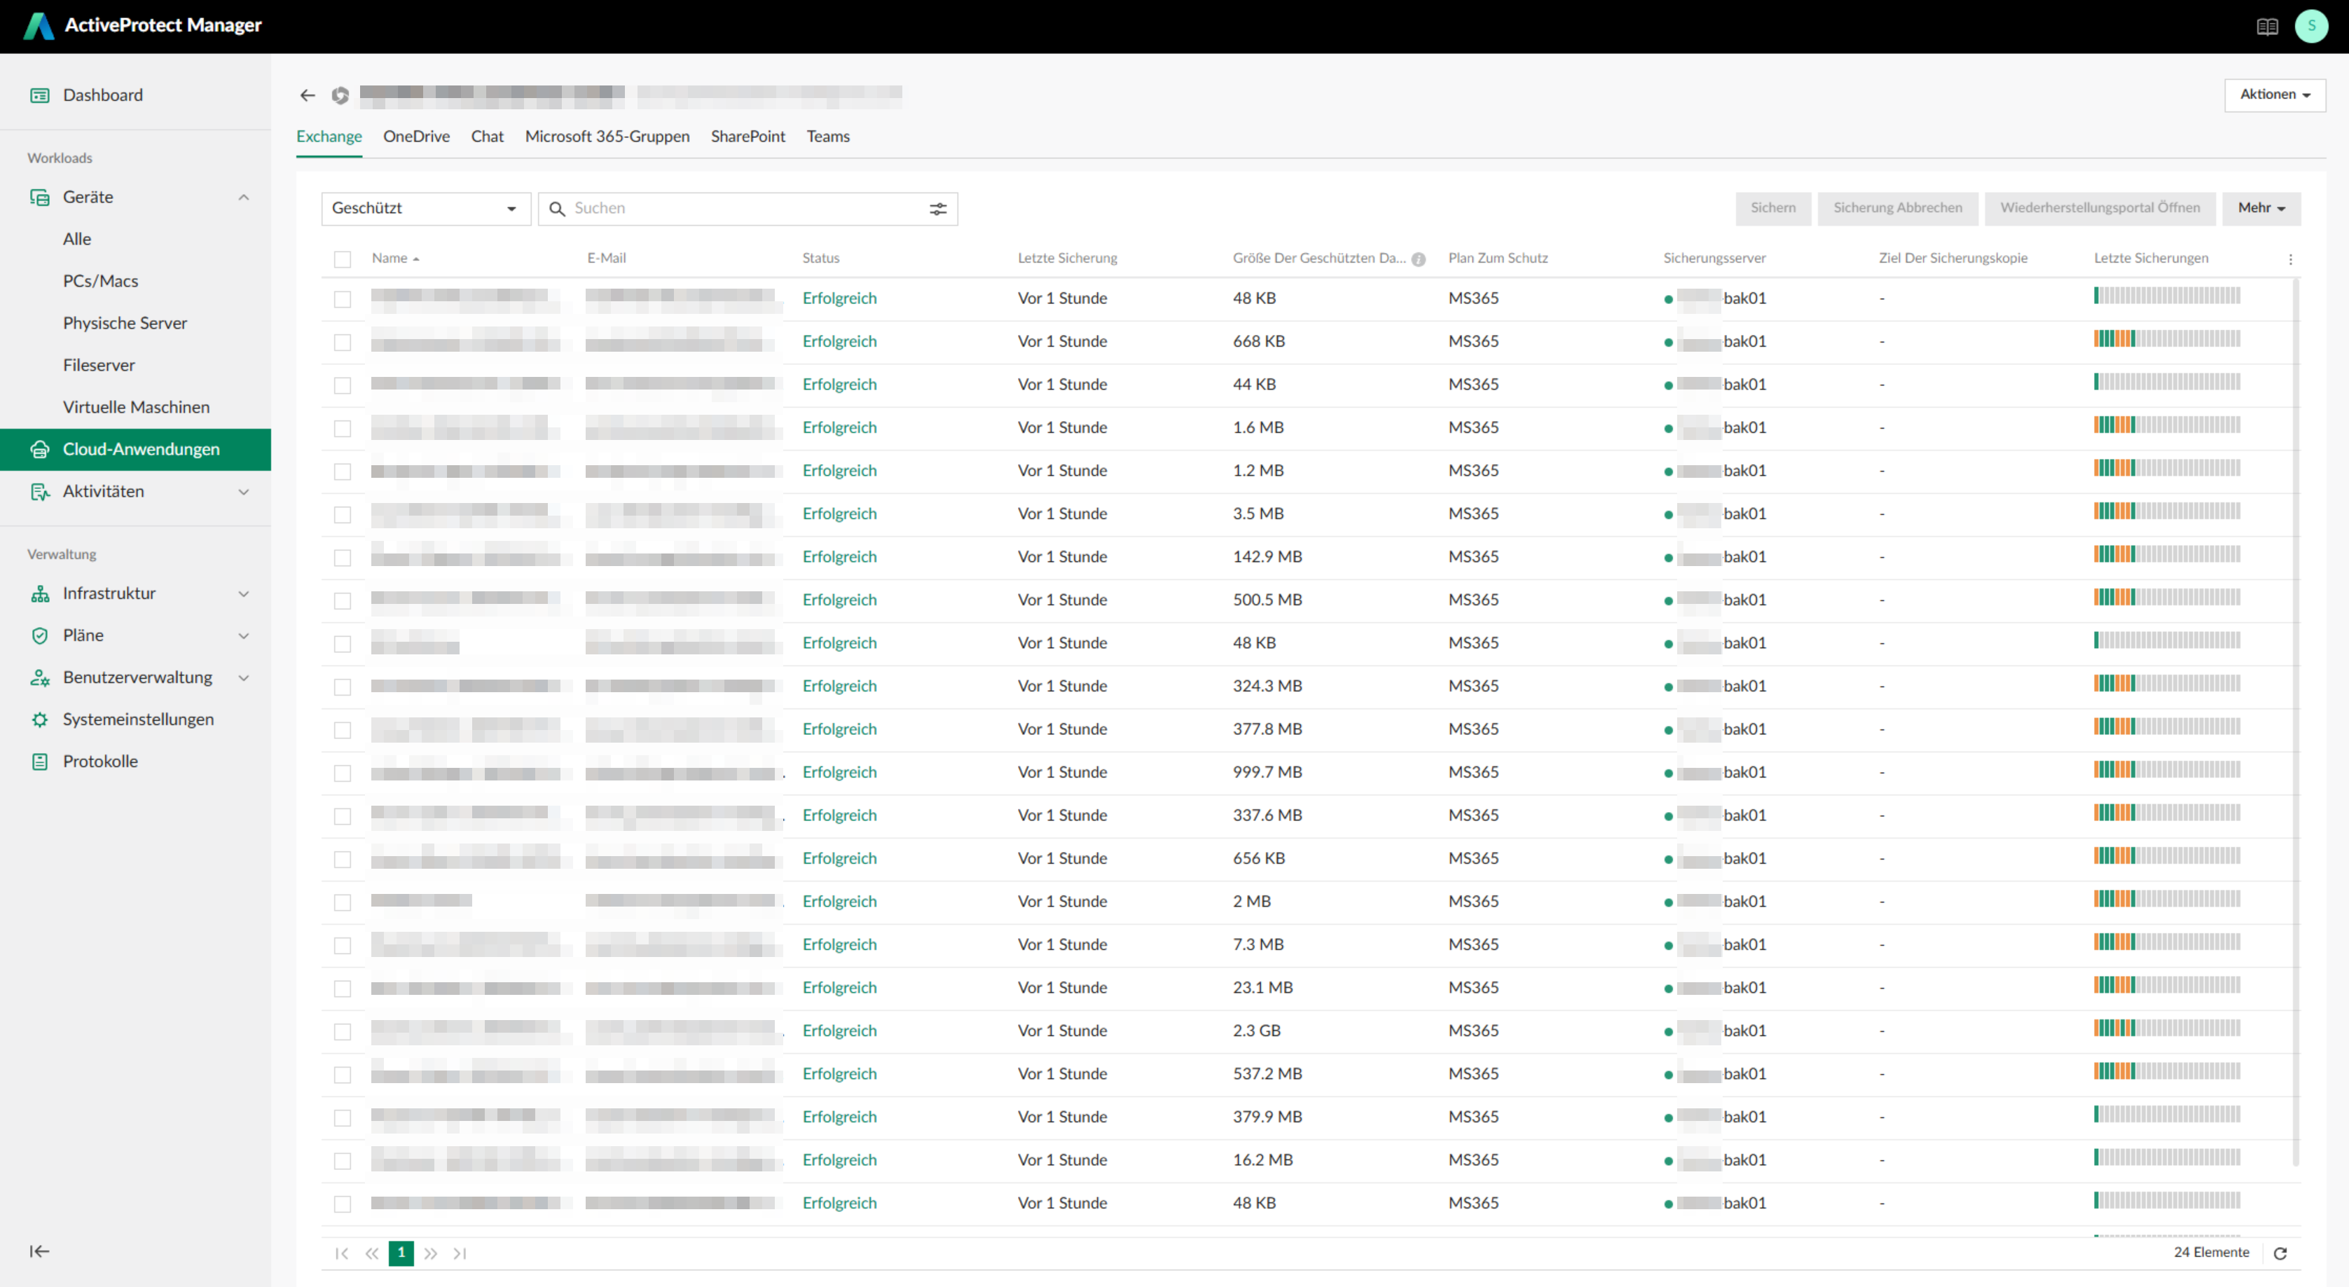Open column options three-dot icon
The image size is (2349, 1287).
click(x=2291, y=259)
